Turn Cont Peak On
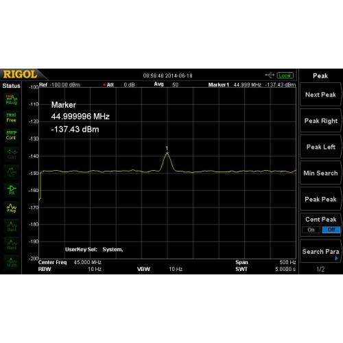 (311, 230)
